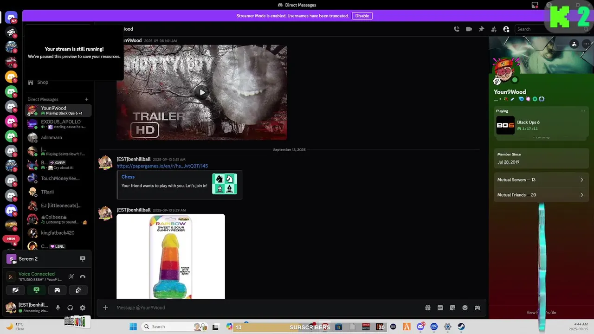Open the NEW unread indicator in the server list
594x334 pixels.
[x=11, y=238]
